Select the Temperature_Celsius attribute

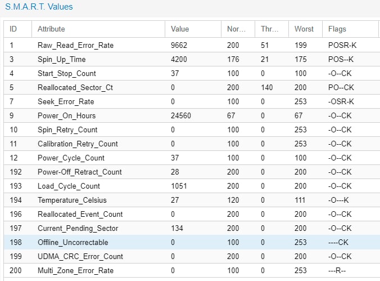click(x=72, y=200)
